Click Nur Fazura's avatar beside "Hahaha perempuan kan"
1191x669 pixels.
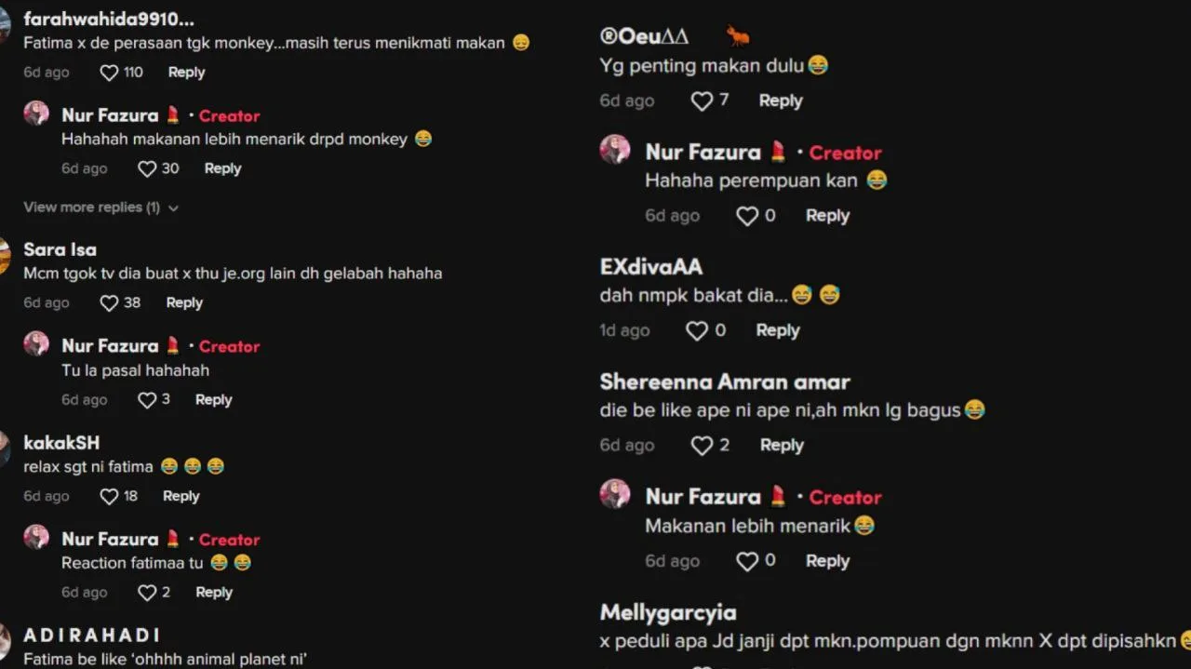click(615, 149)
